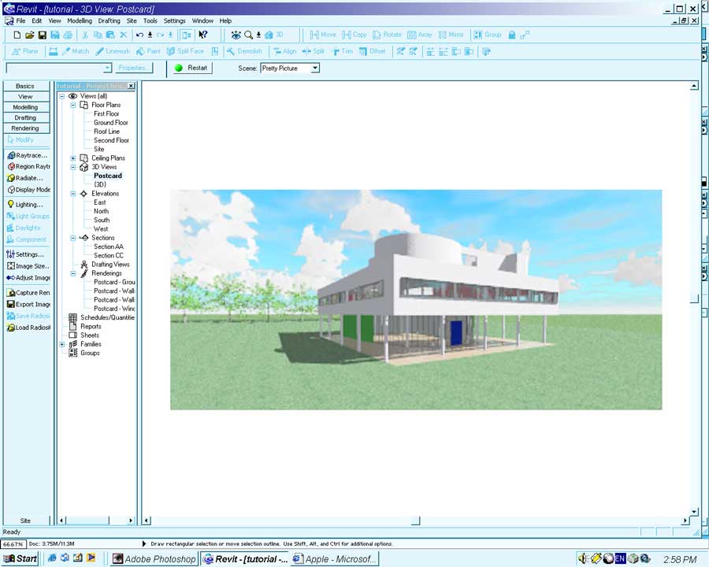Choose the Export Image tool
The width and height of the screenshot is (709, 567).
tap(28, 304)
